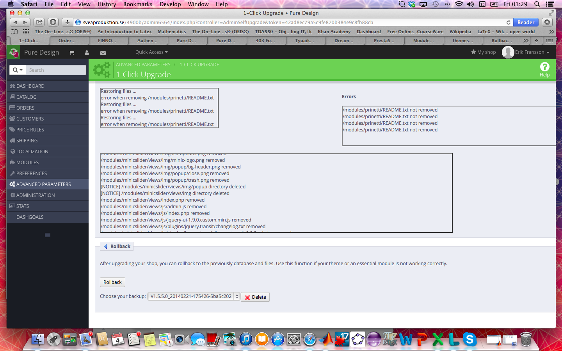This screenshot has width=562, height=351.
Task: Click the '[NOTICE] /modules/minicslider/views/img directory deleted' line
Action: coord(165,193)
